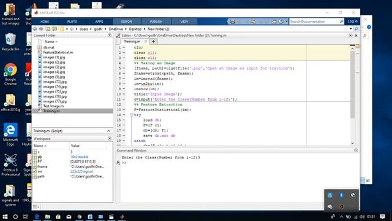This screenshot has width=392, height=221.
Task: Click the OneDrive segment in address path
Action: pyautogui.click(x=116, y=29)
